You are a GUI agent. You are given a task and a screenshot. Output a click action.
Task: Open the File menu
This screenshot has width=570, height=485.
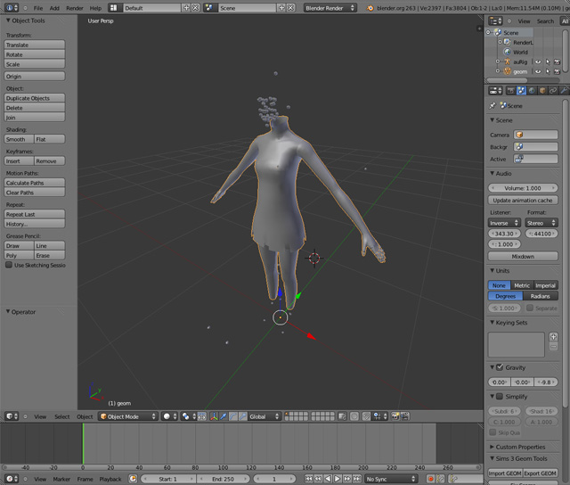point(38,8)
